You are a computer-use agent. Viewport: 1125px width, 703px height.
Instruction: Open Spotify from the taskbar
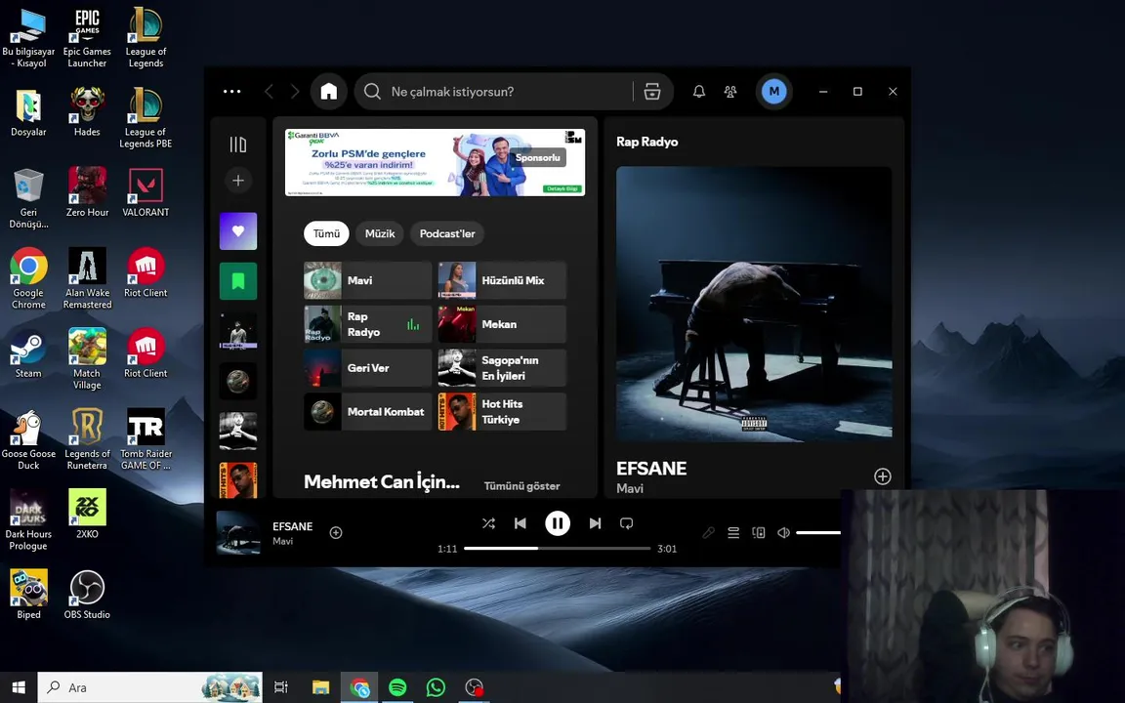[397, 687]
